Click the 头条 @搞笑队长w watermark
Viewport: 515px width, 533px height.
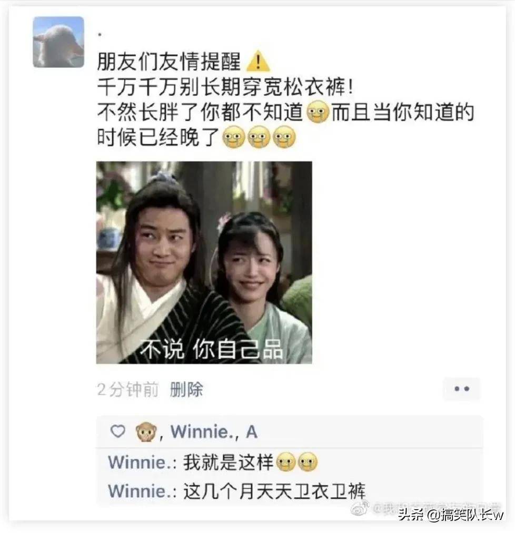click(451, 515)
